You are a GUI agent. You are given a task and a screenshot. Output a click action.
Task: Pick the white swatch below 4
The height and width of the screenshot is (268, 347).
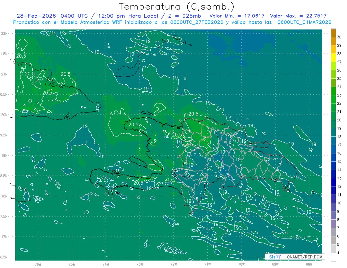(x=333, y=257)
